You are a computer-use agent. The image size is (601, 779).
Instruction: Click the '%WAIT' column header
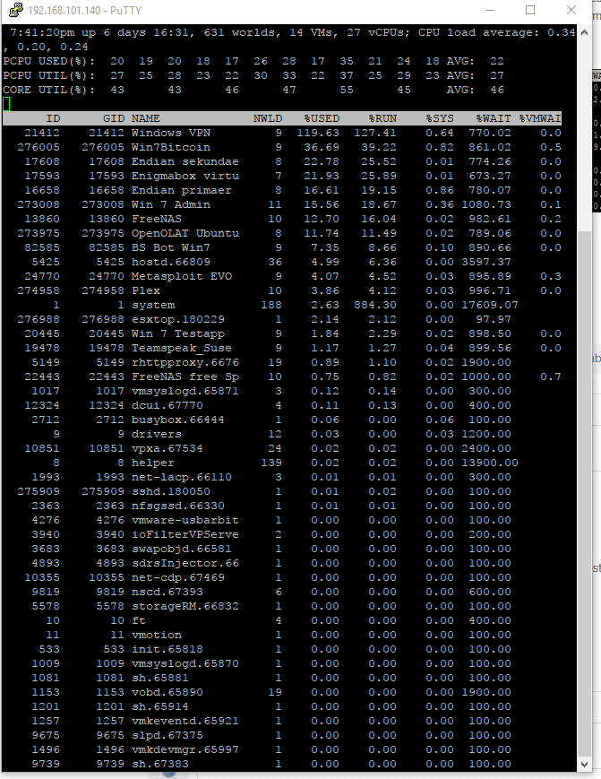(494, 118)
